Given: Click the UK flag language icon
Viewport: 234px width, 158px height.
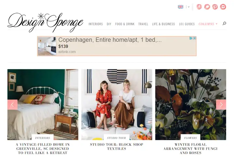Looking at the screenshot, I should pos(181,7).
